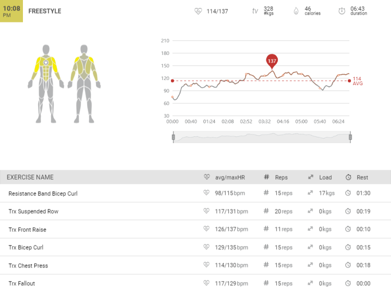Click the 114 AVG heart rate line marker
Screen dimensions: 391x292
(350, 80)
